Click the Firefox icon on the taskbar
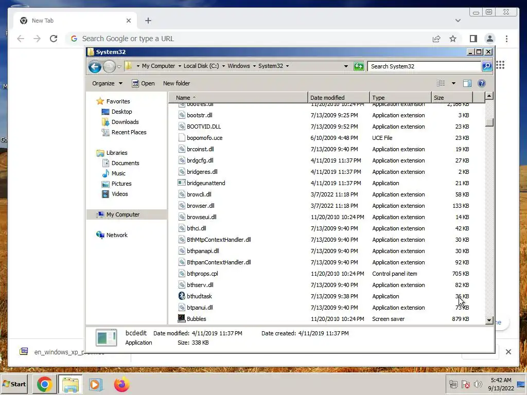The width and height of the screenshot is (527, 395). coord(121,384)
